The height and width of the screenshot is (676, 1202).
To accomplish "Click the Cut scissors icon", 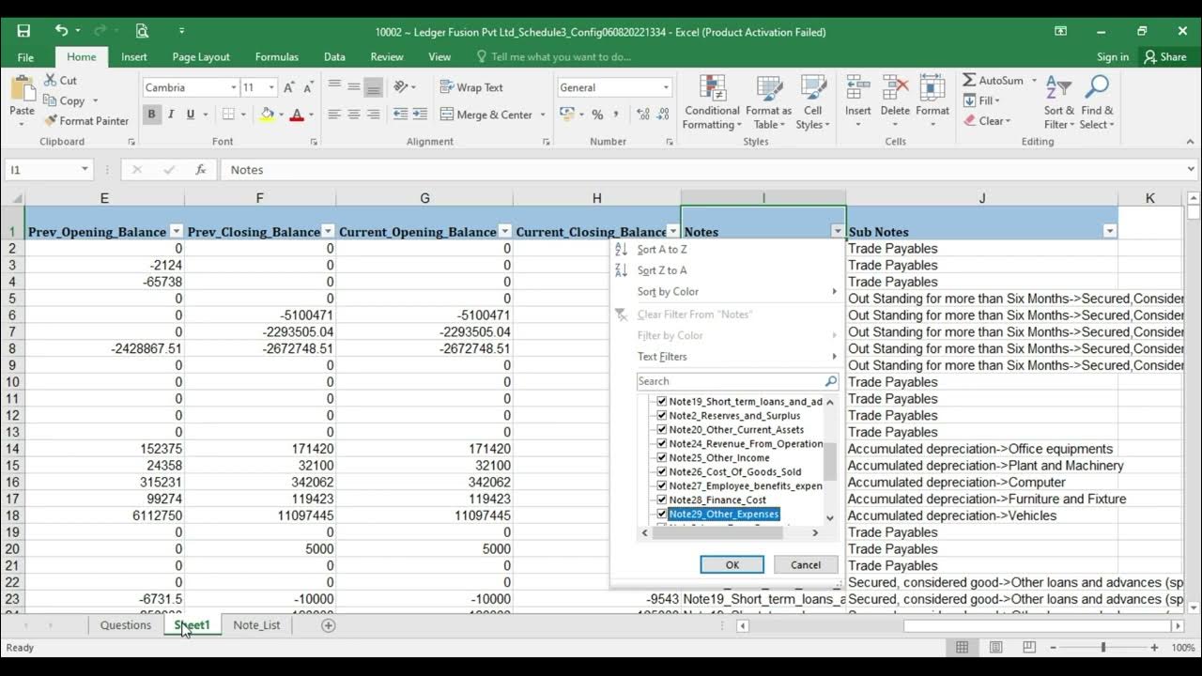I will 50,81.
